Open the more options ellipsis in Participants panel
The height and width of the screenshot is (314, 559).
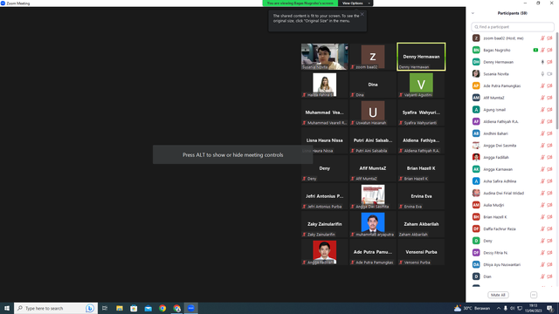point(534,295)
